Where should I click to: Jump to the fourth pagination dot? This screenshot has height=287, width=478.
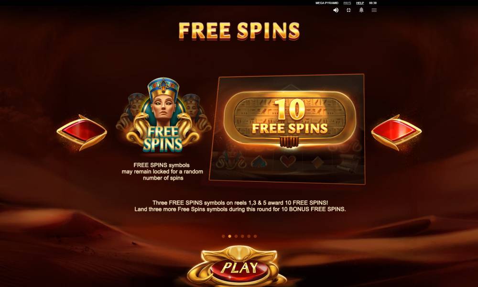coord(242,236)
